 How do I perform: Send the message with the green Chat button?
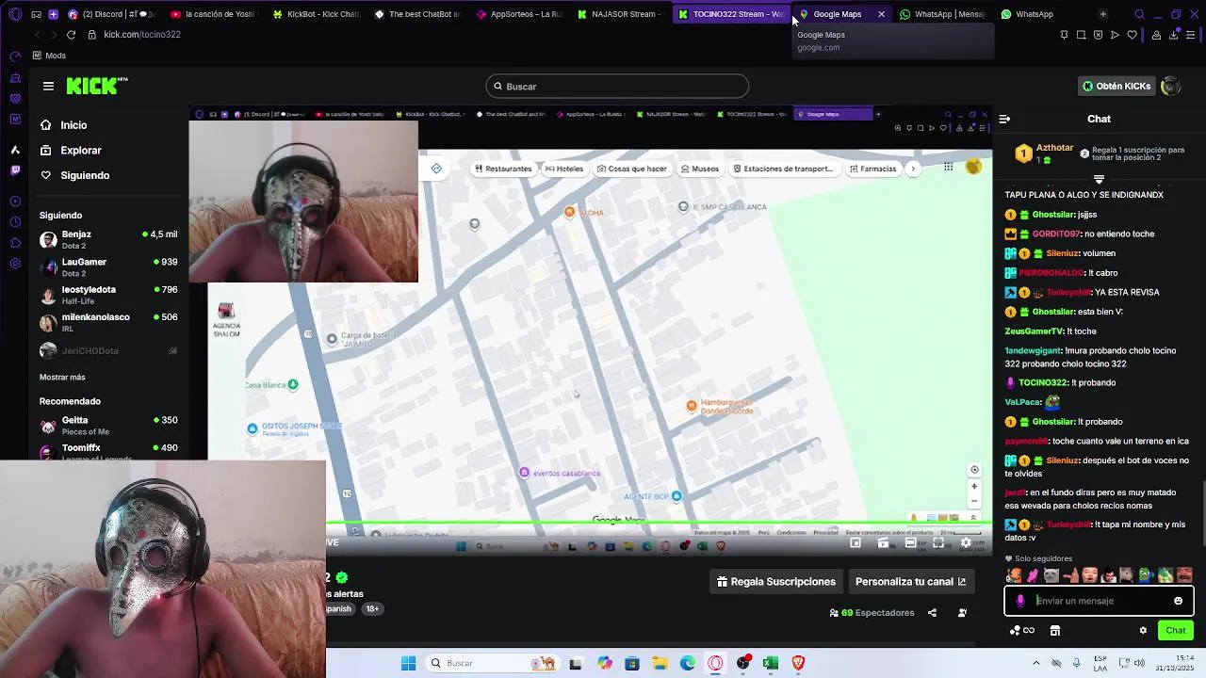point(1176,631)
